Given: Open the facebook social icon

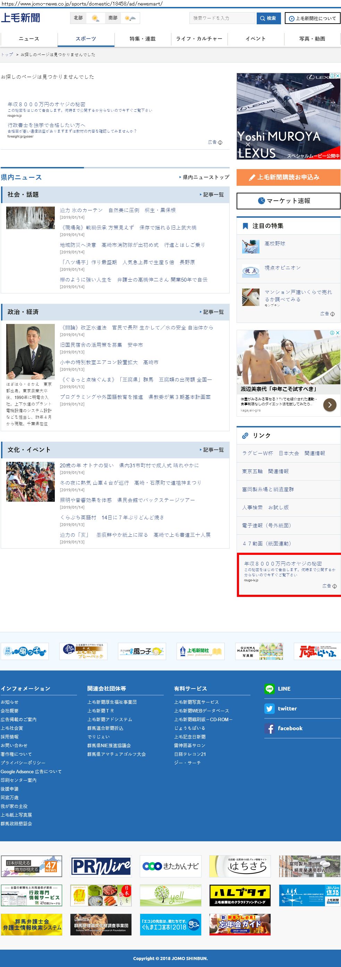Looking at the screenshot, I should click(x=269, y=728).
